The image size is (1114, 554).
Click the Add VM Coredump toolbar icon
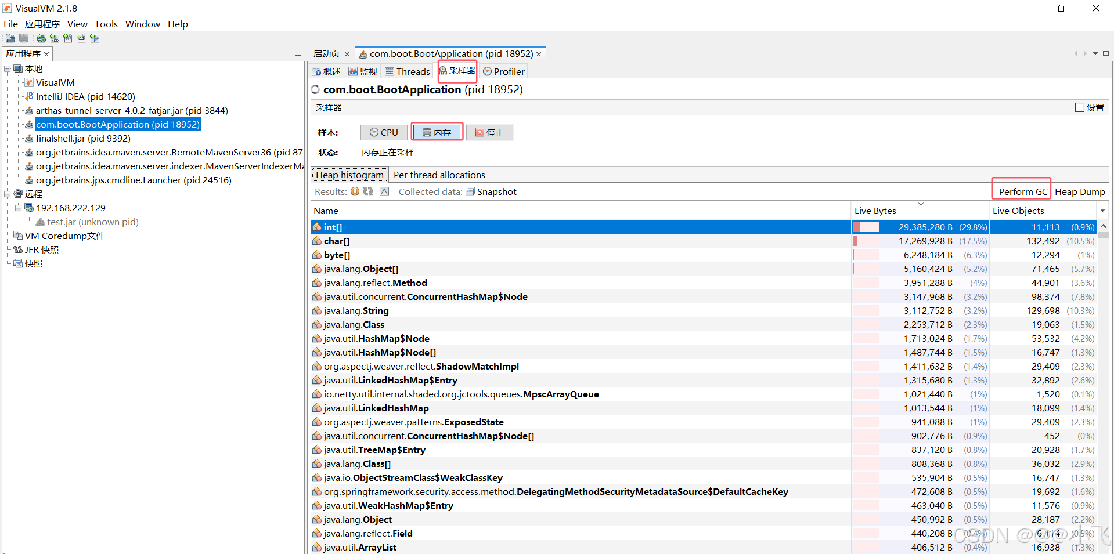point(68,38)
